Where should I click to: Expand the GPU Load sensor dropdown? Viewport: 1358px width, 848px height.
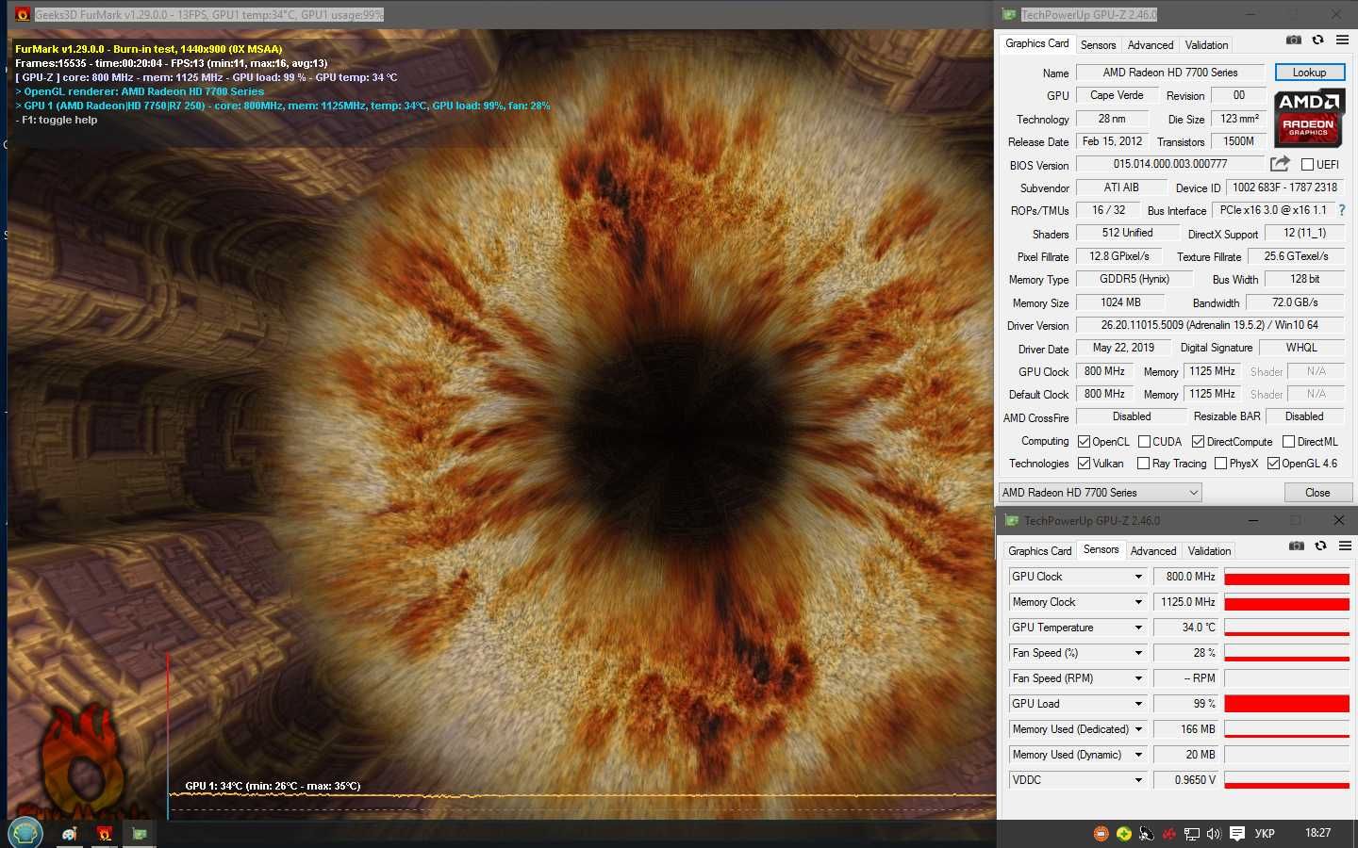click(x=1138, y=704)
